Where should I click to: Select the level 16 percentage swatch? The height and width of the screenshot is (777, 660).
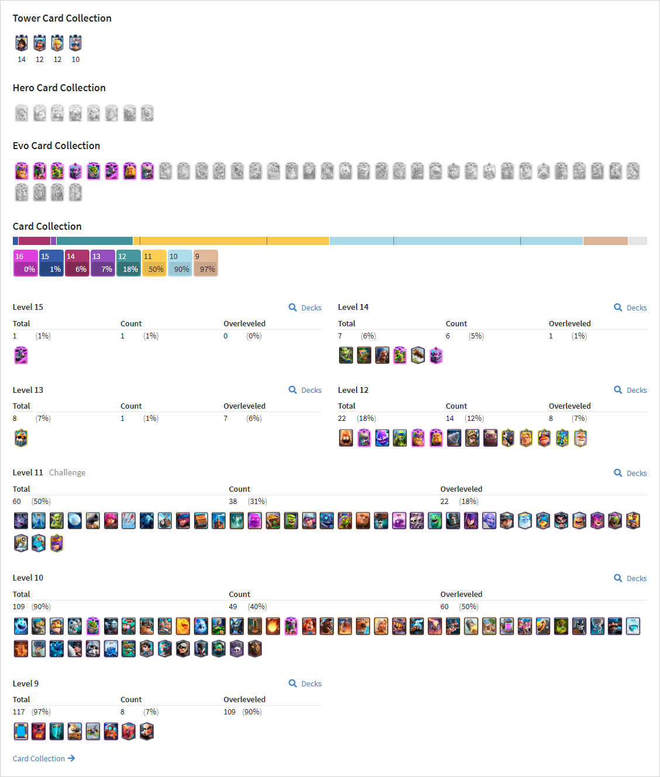pyautogui.click(x=26, y=263)
